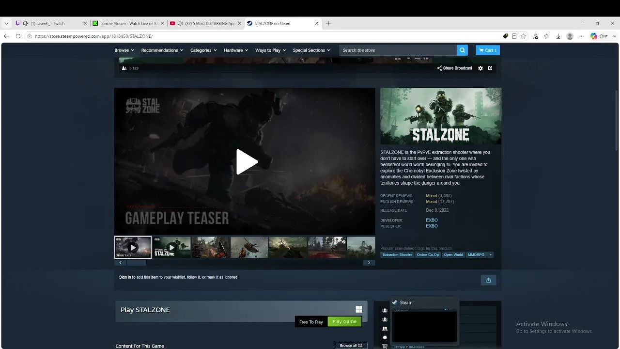This screenshot has width=620, height=349.
Task: Bookmark this page with the star icon
Action: pyautogui.click(x=524, y=36)
